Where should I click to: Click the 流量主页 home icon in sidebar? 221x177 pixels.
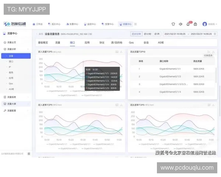point(5,42)
